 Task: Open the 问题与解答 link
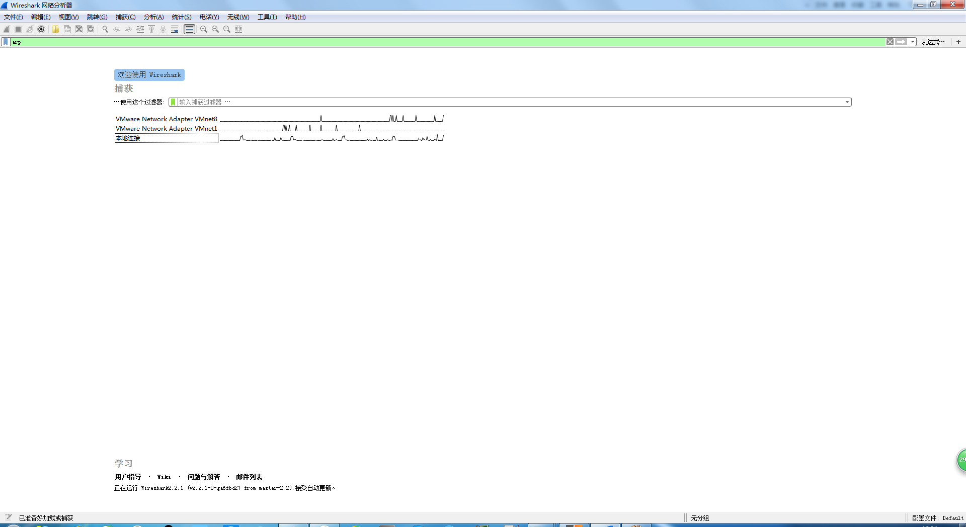(204, 477)
